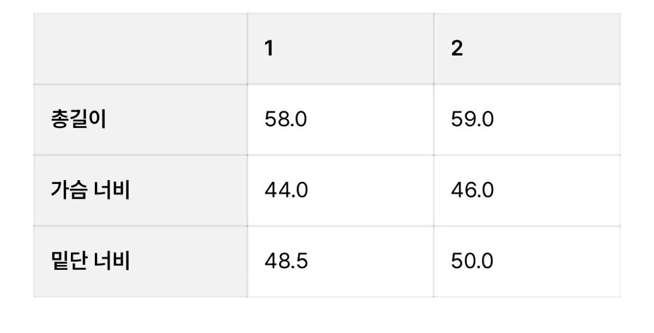Screen dimensions: 654x333
Task: Select the 가슴 너비 row label
Action: click(90, 190)
